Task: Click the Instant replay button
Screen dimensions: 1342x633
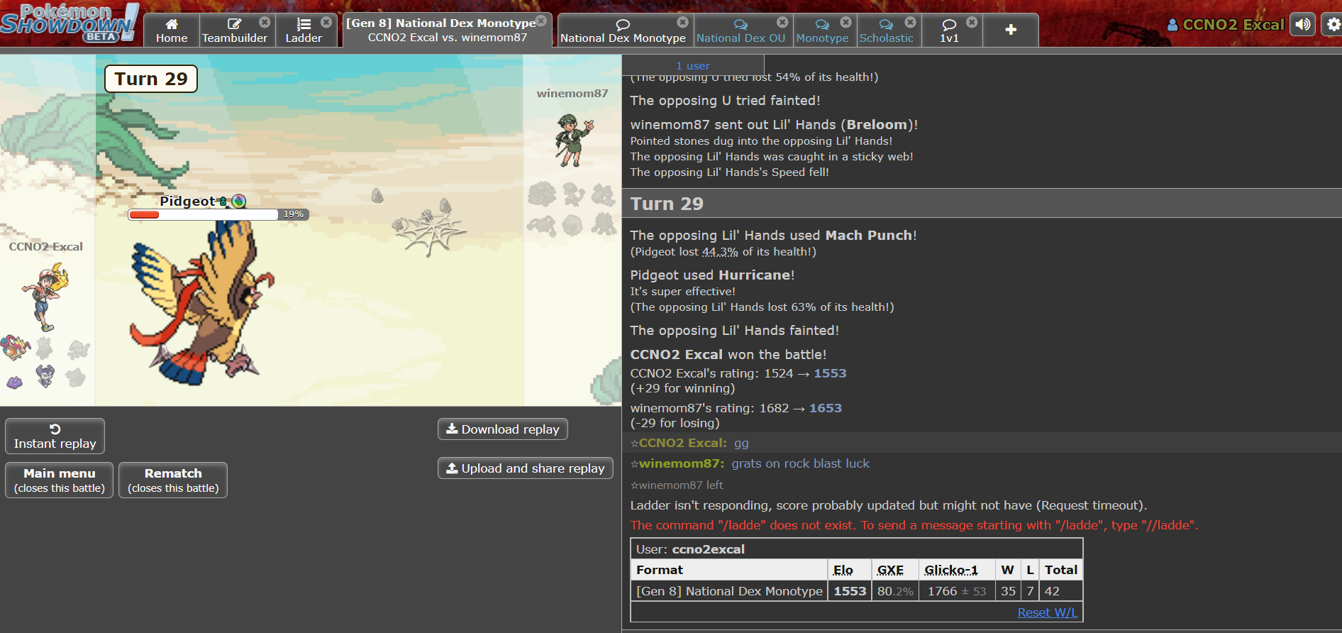Action: pos(55,436)
